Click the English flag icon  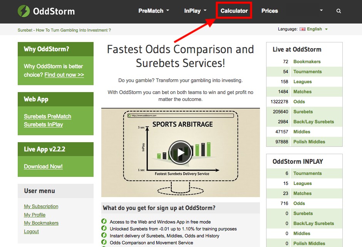302,29
